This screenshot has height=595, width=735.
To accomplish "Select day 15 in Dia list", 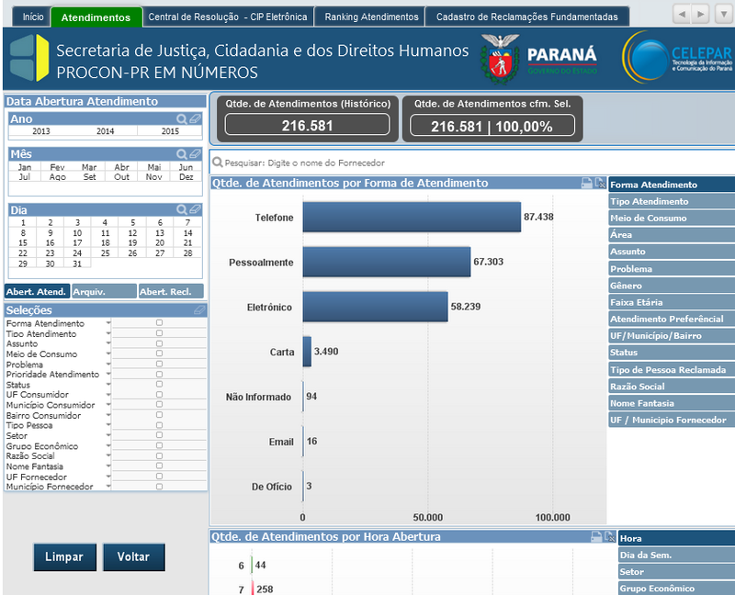I will (x=22, y=242).
